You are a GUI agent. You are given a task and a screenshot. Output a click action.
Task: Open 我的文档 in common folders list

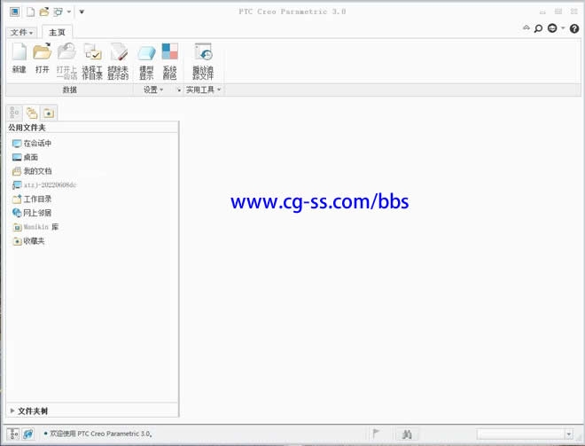(x=37, y=171)
